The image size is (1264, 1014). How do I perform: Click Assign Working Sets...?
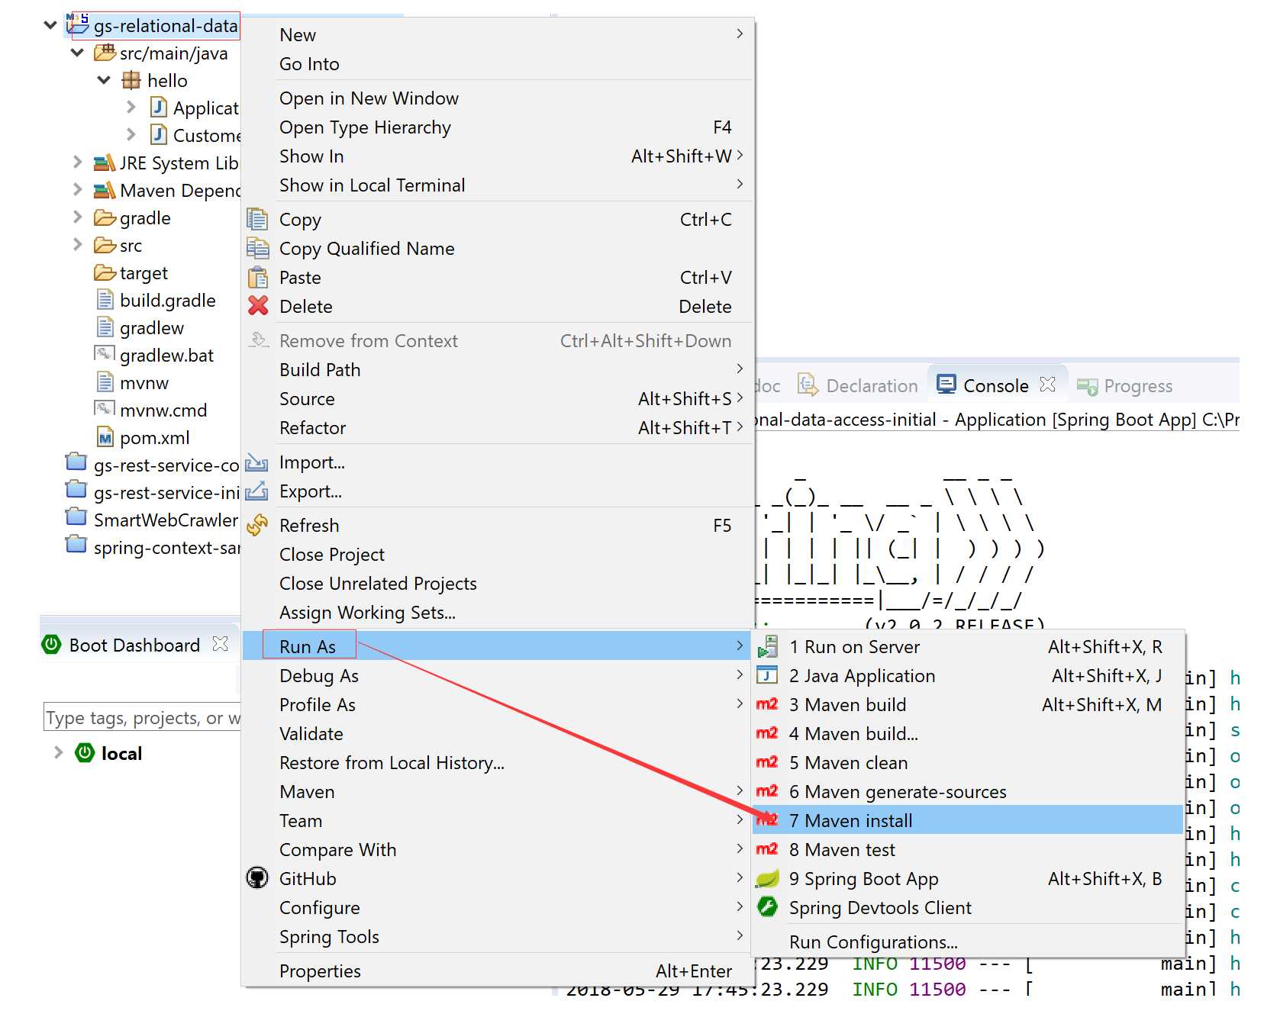[x=498, y=613]
